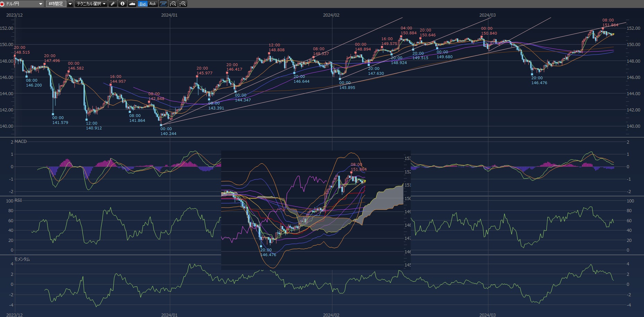Open the テクニカル選択 indicator menu

(x=91, y=4)
